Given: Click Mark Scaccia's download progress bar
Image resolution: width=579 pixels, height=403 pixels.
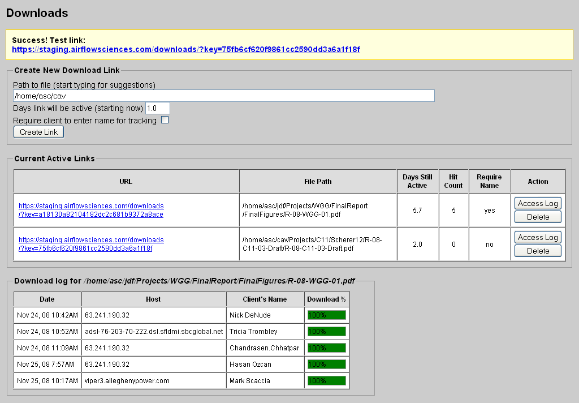Looking at the screenshot, I should pyautogui.click(x=326, y=381).
